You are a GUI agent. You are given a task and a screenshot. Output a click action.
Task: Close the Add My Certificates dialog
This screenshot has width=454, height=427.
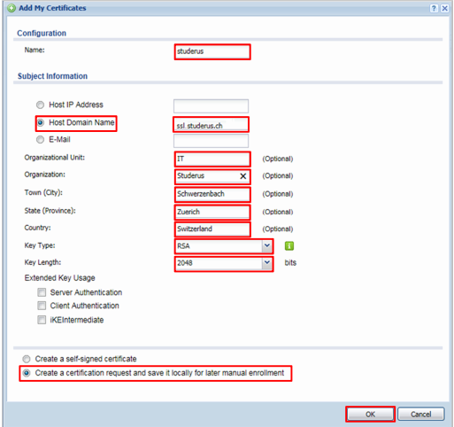click(x=444, y=8)
